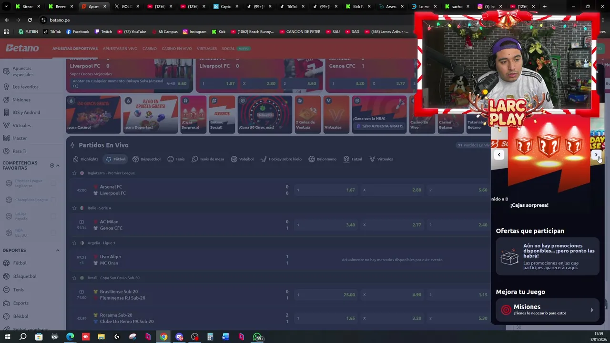Go back with the browser back arrow
The height and width of the screenshot is (343, 610).
pyautogui.click(x=7, y=20)
